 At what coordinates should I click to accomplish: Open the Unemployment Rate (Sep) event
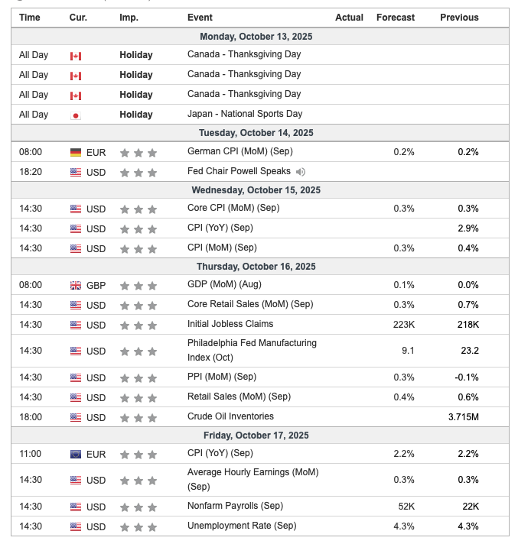coord(242,526)
